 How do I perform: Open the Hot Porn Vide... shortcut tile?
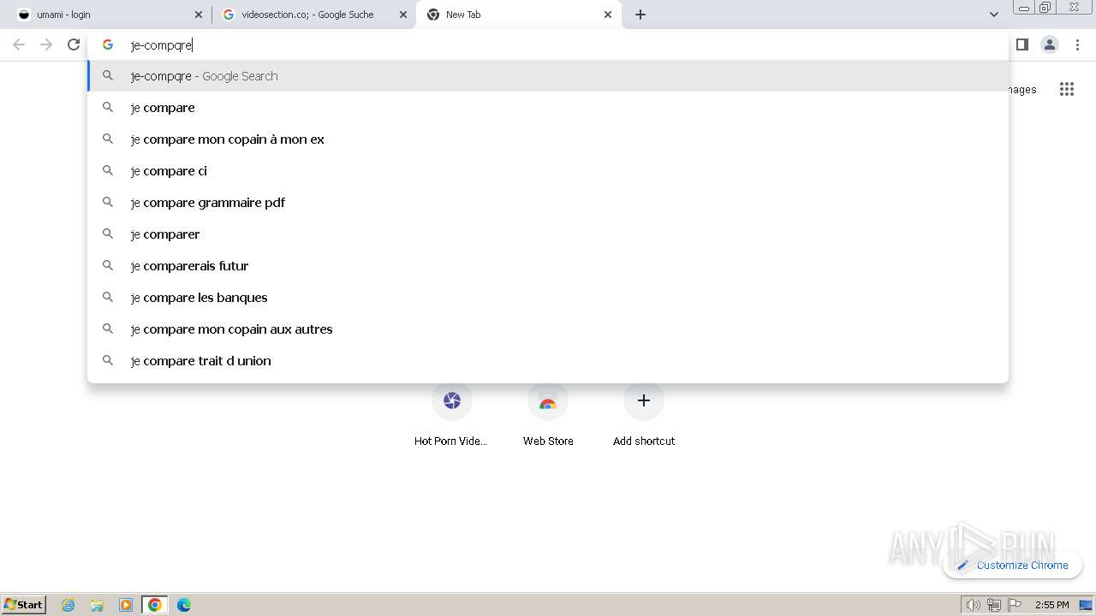(452, 415)
